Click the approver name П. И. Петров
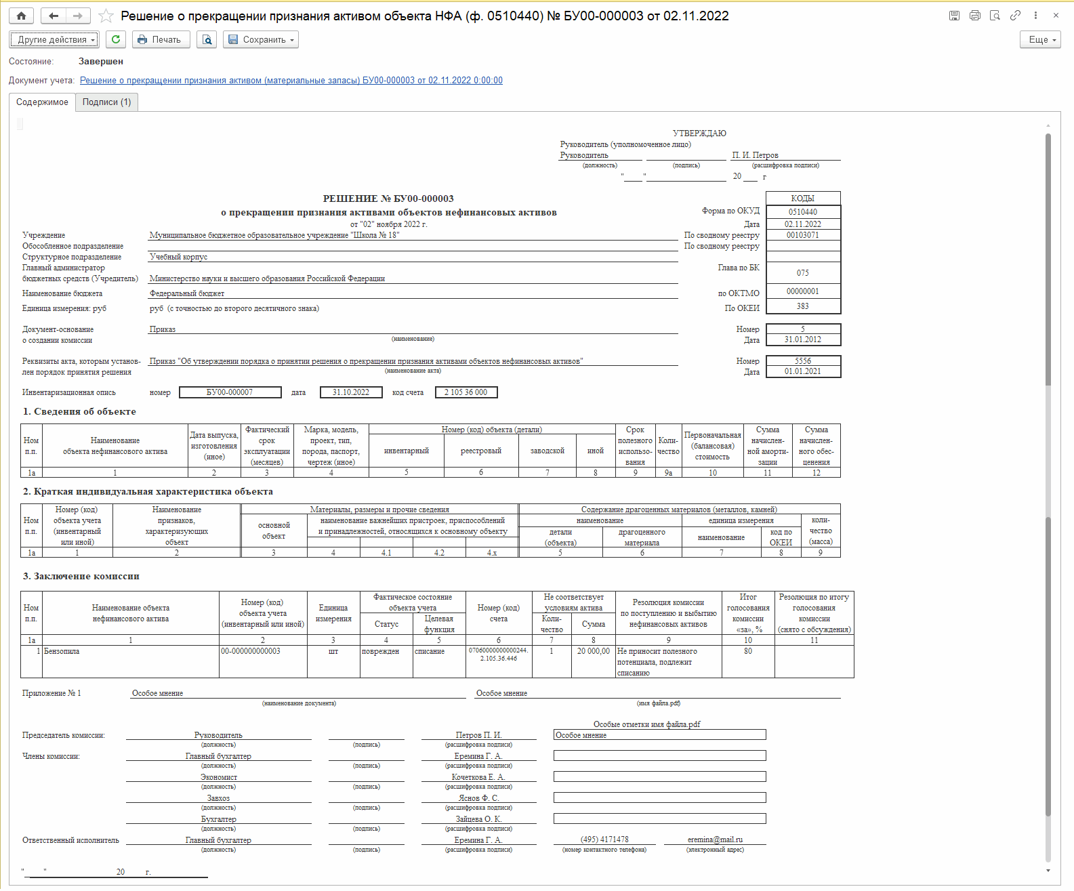 (x=756, y=155)
